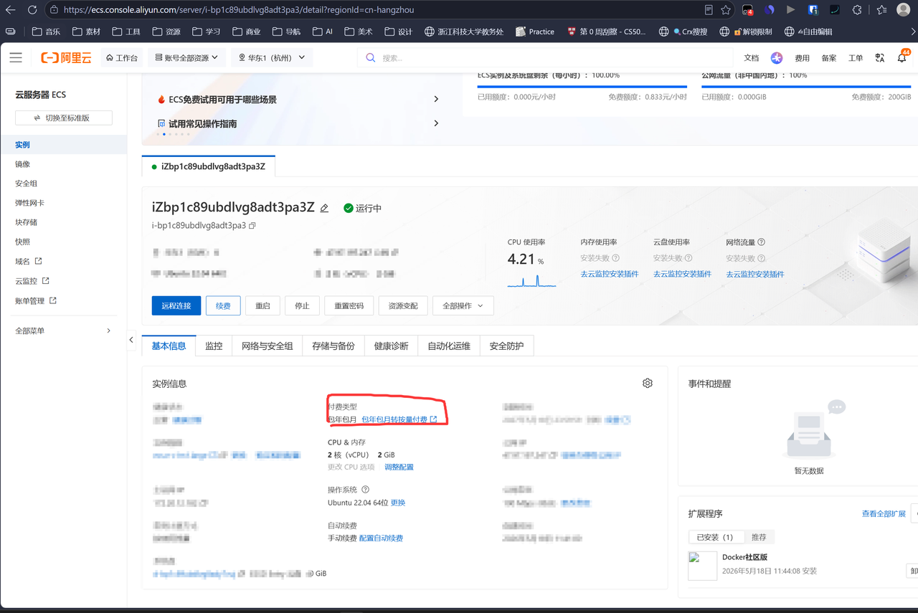Collapse the left sidebar with arrow handle

pos(131,339)
